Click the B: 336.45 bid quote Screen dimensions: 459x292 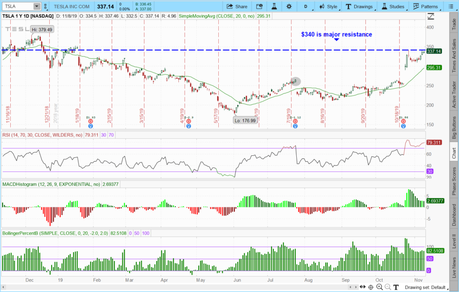pyautogui.click(x=143, y=4)
